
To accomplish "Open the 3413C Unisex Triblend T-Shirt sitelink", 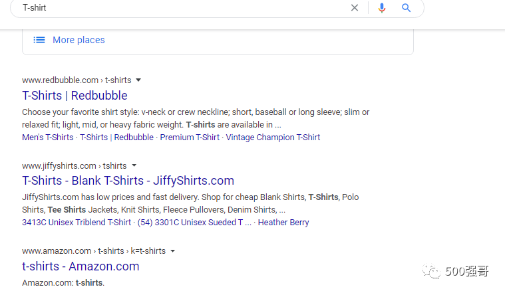I will [x=77, y=223].
